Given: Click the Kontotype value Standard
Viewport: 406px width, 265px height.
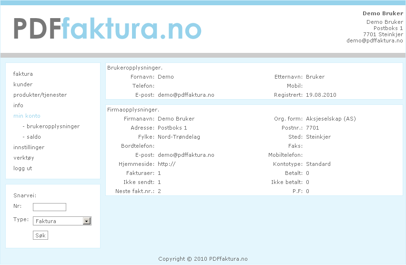Looking at the screenshot, I should [x=318, y=164].
